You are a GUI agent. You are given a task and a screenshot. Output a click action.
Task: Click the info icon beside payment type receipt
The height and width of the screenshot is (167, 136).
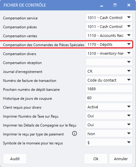pyautogui.click(x=74, y=133)
